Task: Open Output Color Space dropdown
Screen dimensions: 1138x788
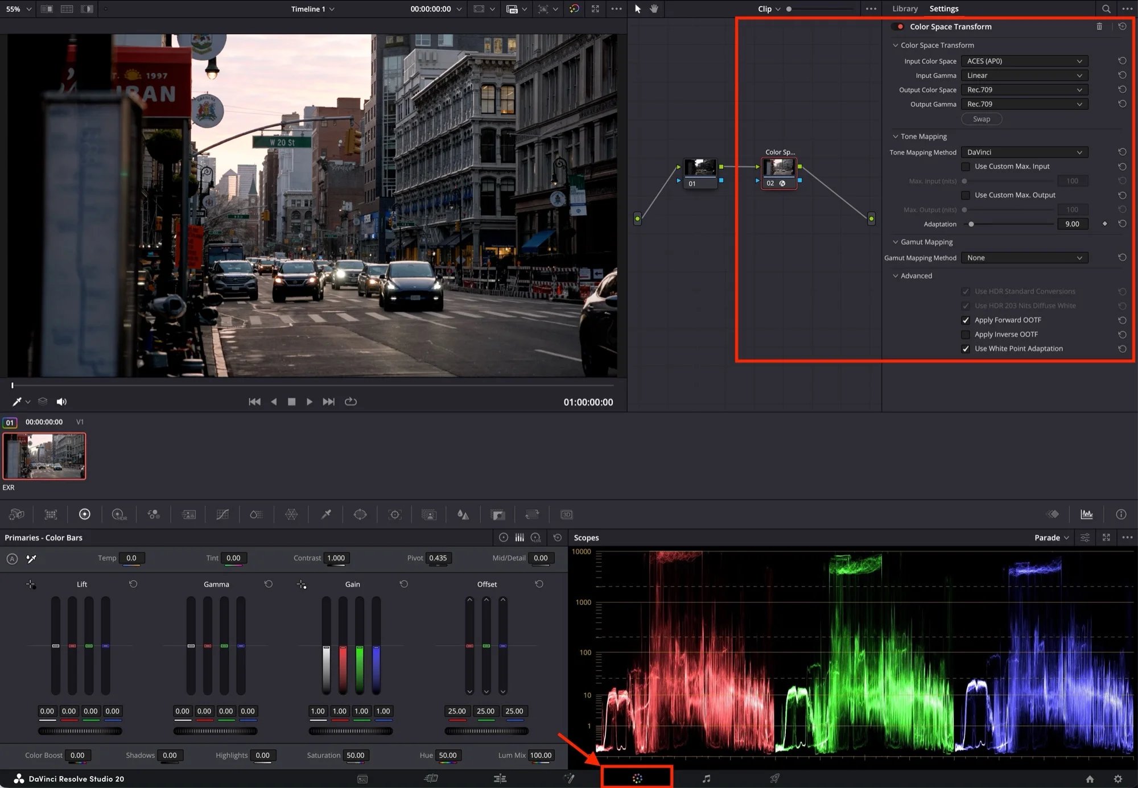Action: tap(1024, 89)
